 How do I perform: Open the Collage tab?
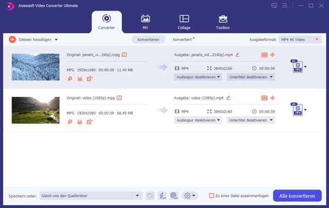pos(184,22)
